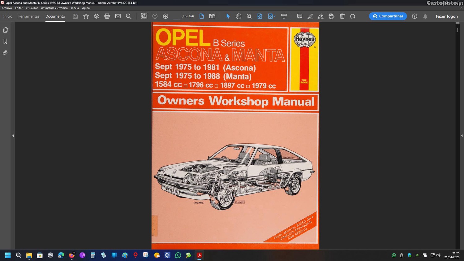Expand the left navigation pane arrow
The width and height of the screenshot is (464, 261).
(x=13, y=136)
